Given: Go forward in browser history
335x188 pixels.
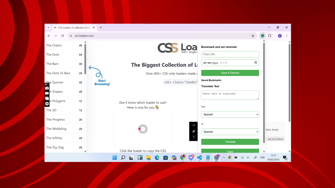Looking at the screenshot, I should click(x=55, y=36).
